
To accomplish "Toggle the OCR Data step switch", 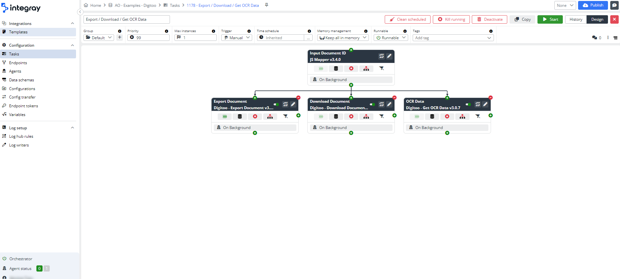I will (x=468, y=104).
